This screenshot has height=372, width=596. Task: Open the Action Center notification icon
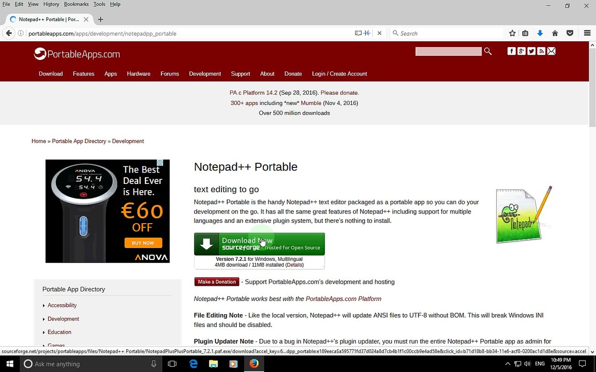tap(583, 364)
